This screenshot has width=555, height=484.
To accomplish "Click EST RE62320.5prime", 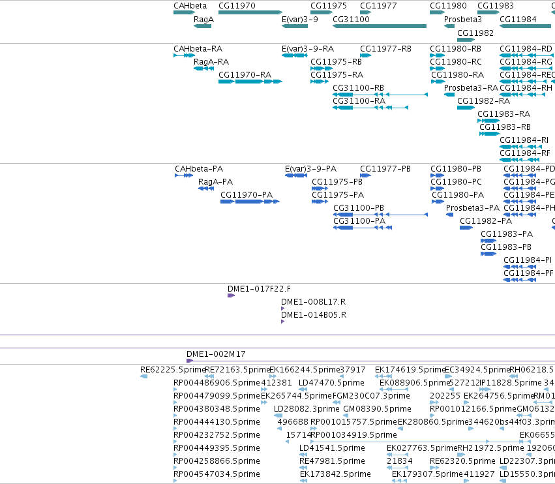I will point(462,461).
